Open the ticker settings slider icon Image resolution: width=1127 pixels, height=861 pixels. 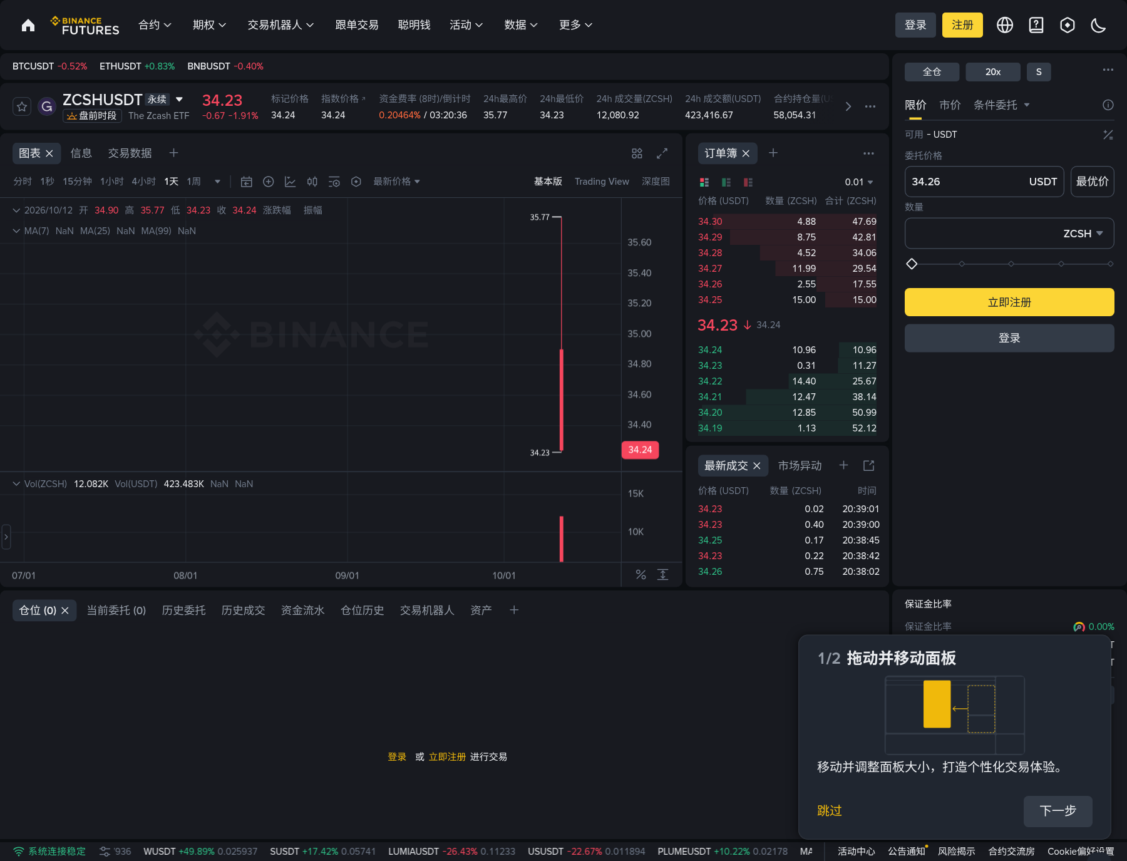[x=105, y=852]
